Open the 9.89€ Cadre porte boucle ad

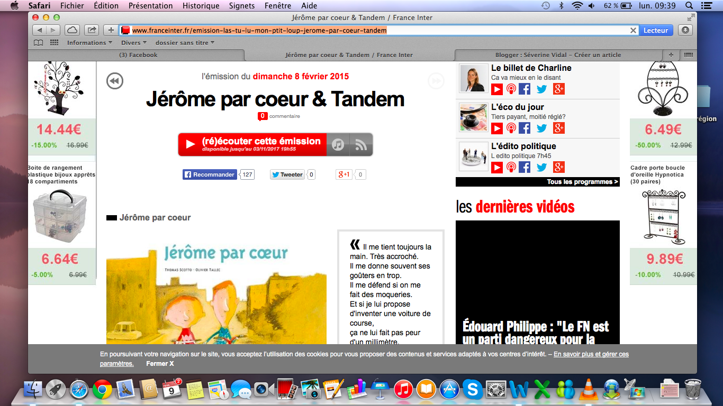click(x=664, y=225)
